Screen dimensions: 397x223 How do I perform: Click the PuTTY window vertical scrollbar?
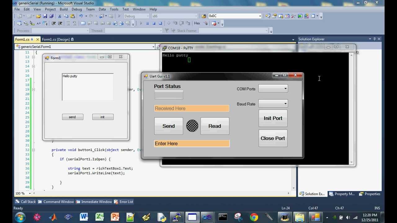point(351,108)
